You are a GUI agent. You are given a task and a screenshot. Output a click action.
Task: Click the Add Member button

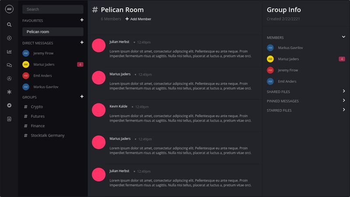[138, 19]
